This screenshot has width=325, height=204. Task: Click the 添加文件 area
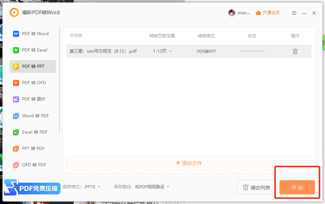click(189, 163)
